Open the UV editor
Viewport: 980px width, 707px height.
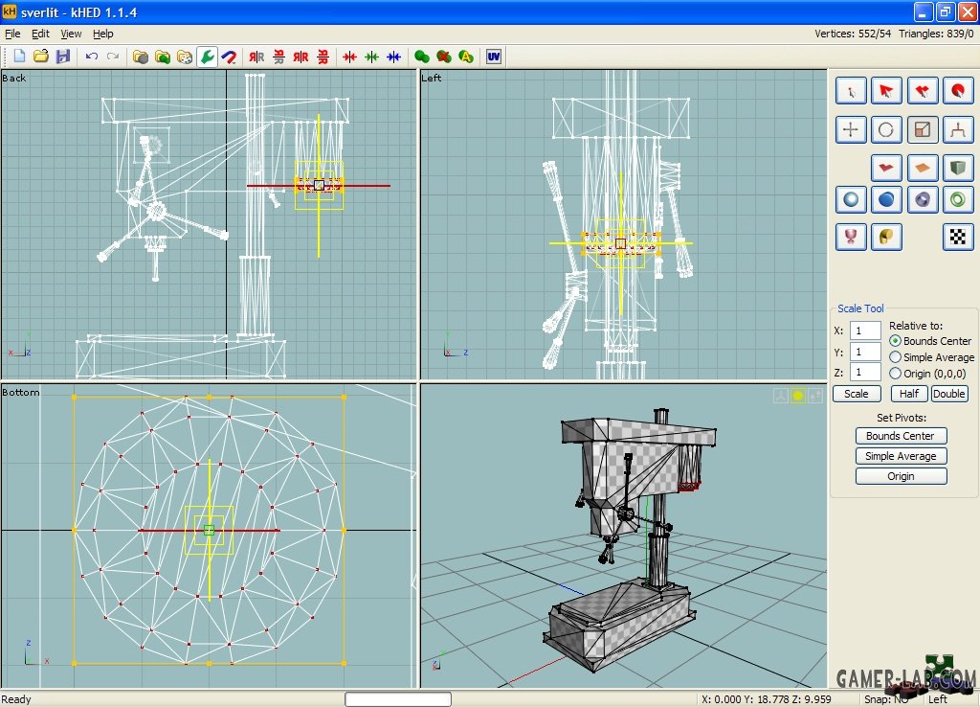click(x=494, y=57)
